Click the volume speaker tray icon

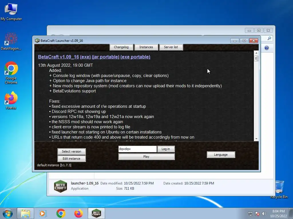[264, 214]
